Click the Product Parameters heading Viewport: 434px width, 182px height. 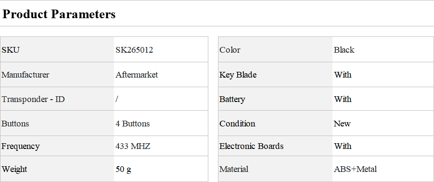coord(59,14)
